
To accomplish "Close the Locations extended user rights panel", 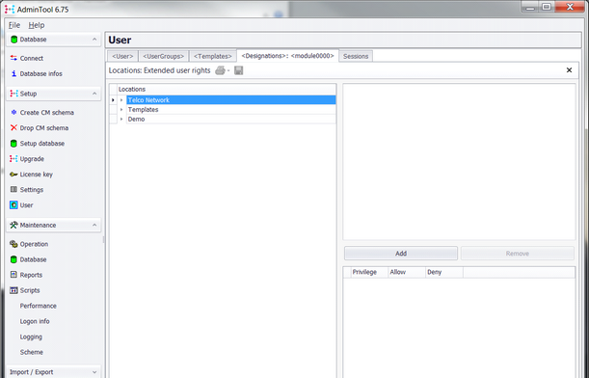I will (x=569, y=70).
